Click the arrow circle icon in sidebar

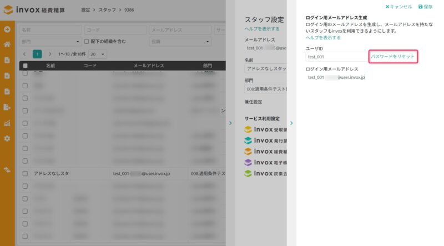[x=7, y=29]
